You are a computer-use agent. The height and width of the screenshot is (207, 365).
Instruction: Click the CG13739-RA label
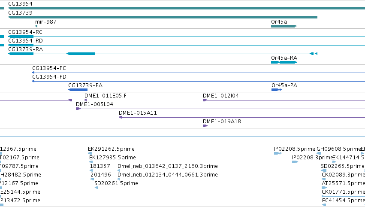click(26, 49)
